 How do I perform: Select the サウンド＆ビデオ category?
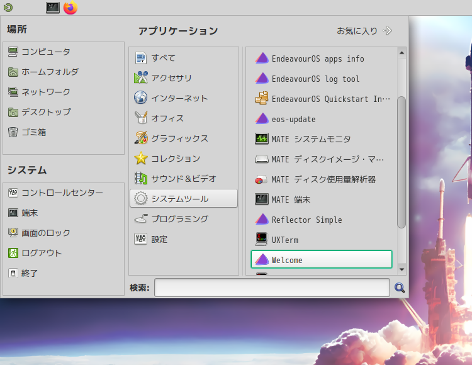184,179
